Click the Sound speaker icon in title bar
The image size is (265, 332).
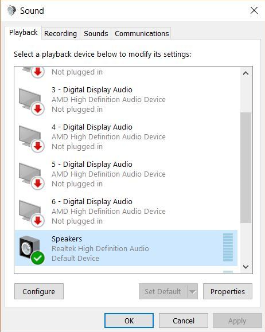11,10
